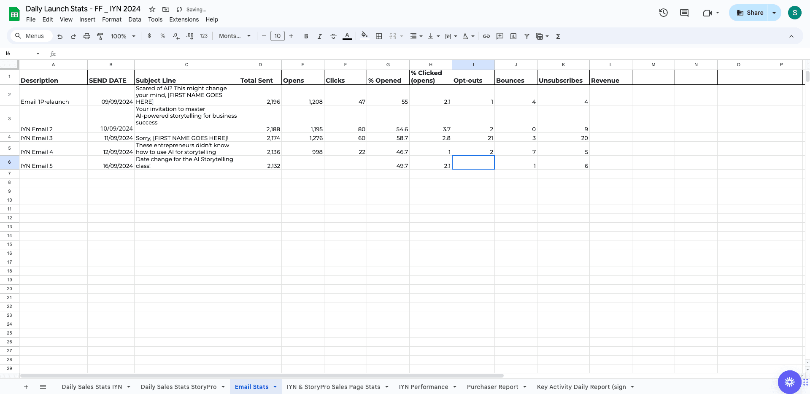Open Share options dropdown arrow
The image size is (810, 394).
tap(774, 13)
